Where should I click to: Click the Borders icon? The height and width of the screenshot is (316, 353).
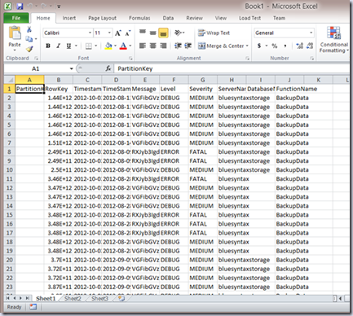(88, 46)
